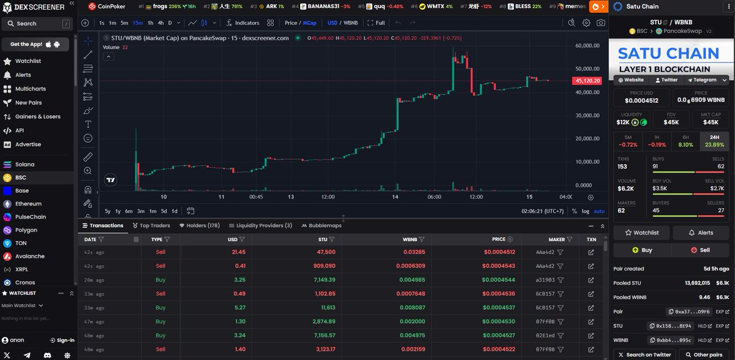The image size is (735, 360).
Task: Toggle auto scale on chart
Action: pos(599,211)
